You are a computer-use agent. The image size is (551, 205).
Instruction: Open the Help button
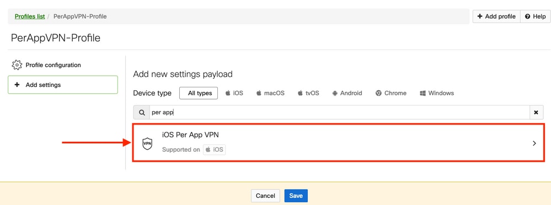click(535, 16)
